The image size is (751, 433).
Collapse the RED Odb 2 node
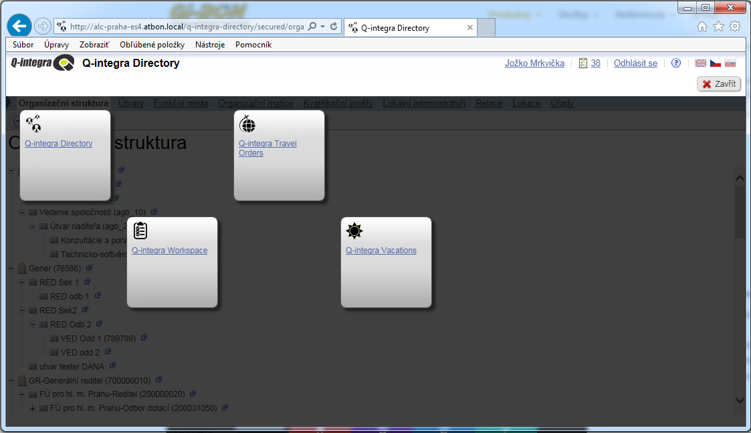33,324
